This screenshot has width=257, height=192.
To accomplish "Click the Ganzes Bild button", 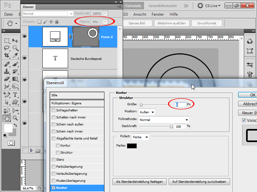I will [137, 23].
